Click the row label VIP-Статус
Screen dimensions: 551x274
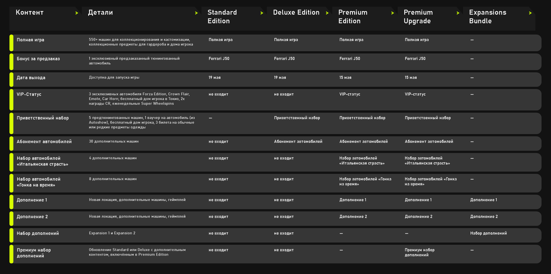[x=29, y=94]
